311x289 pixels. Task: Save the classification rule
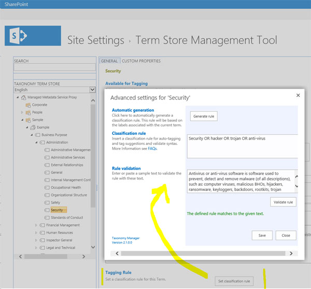(262, 236)
